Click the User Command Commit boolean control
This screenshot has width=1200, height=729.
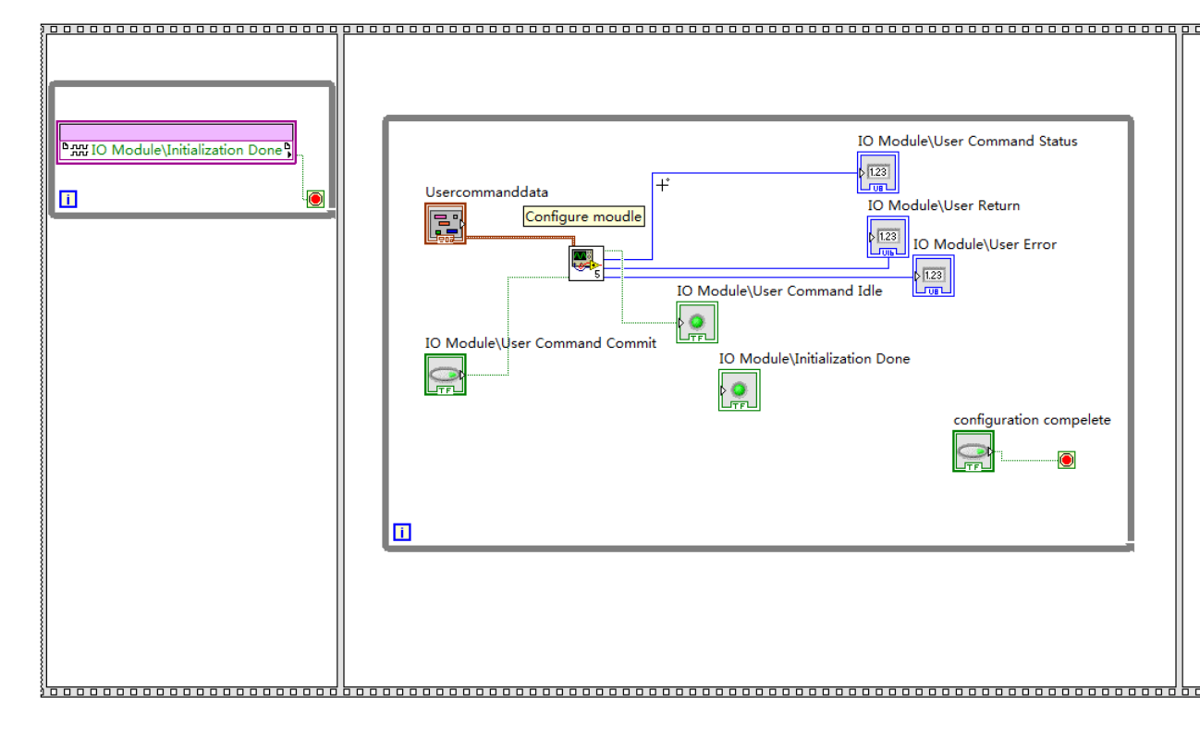[445, 375]
